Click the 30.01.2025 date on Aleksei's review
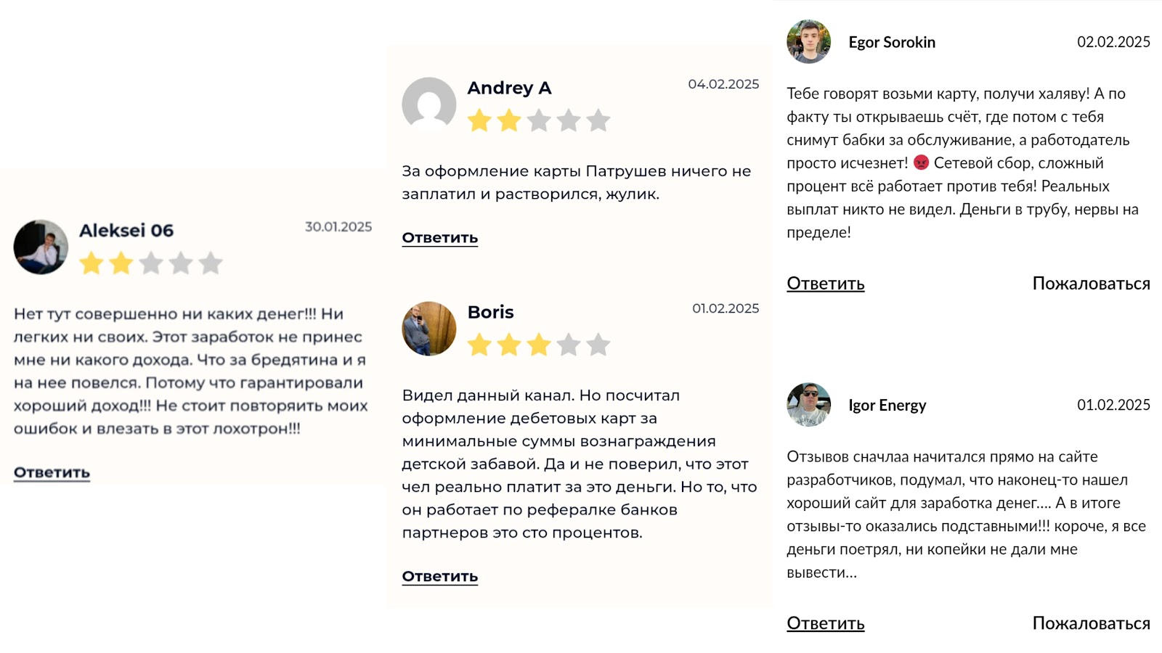The width and height of the screenshot is (1162, 653). 338,227
